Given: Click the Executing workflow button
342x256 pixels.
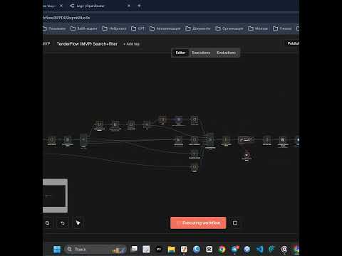Looking at the screenshot, I should point(198,223).
